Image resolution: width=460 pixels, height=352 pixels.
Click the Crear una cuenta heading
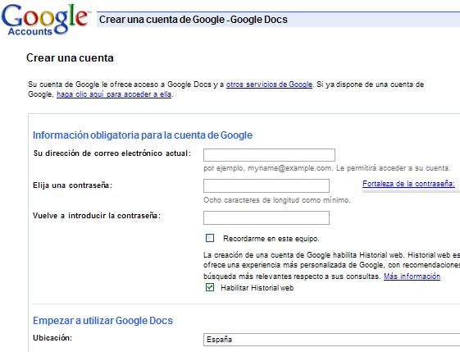70,57
